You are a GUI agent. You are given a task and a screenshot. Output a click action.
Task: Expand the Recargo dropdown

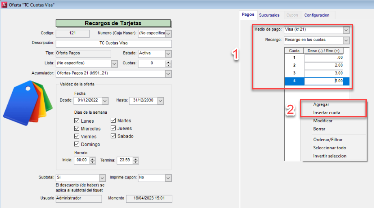tap(346, 40)
